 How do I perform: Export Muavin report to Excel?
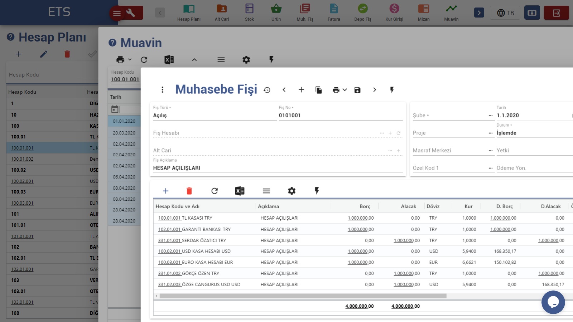169,60
